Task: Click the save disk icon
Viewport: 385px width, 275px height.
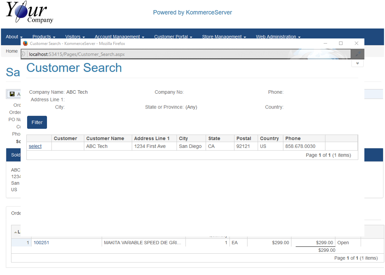Action: tap(12, 94)
